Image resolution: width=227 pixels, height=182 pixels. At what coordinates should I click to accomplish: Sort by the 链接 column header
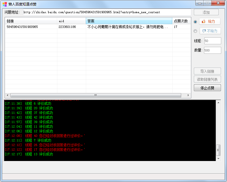click(x=31, y=21)
